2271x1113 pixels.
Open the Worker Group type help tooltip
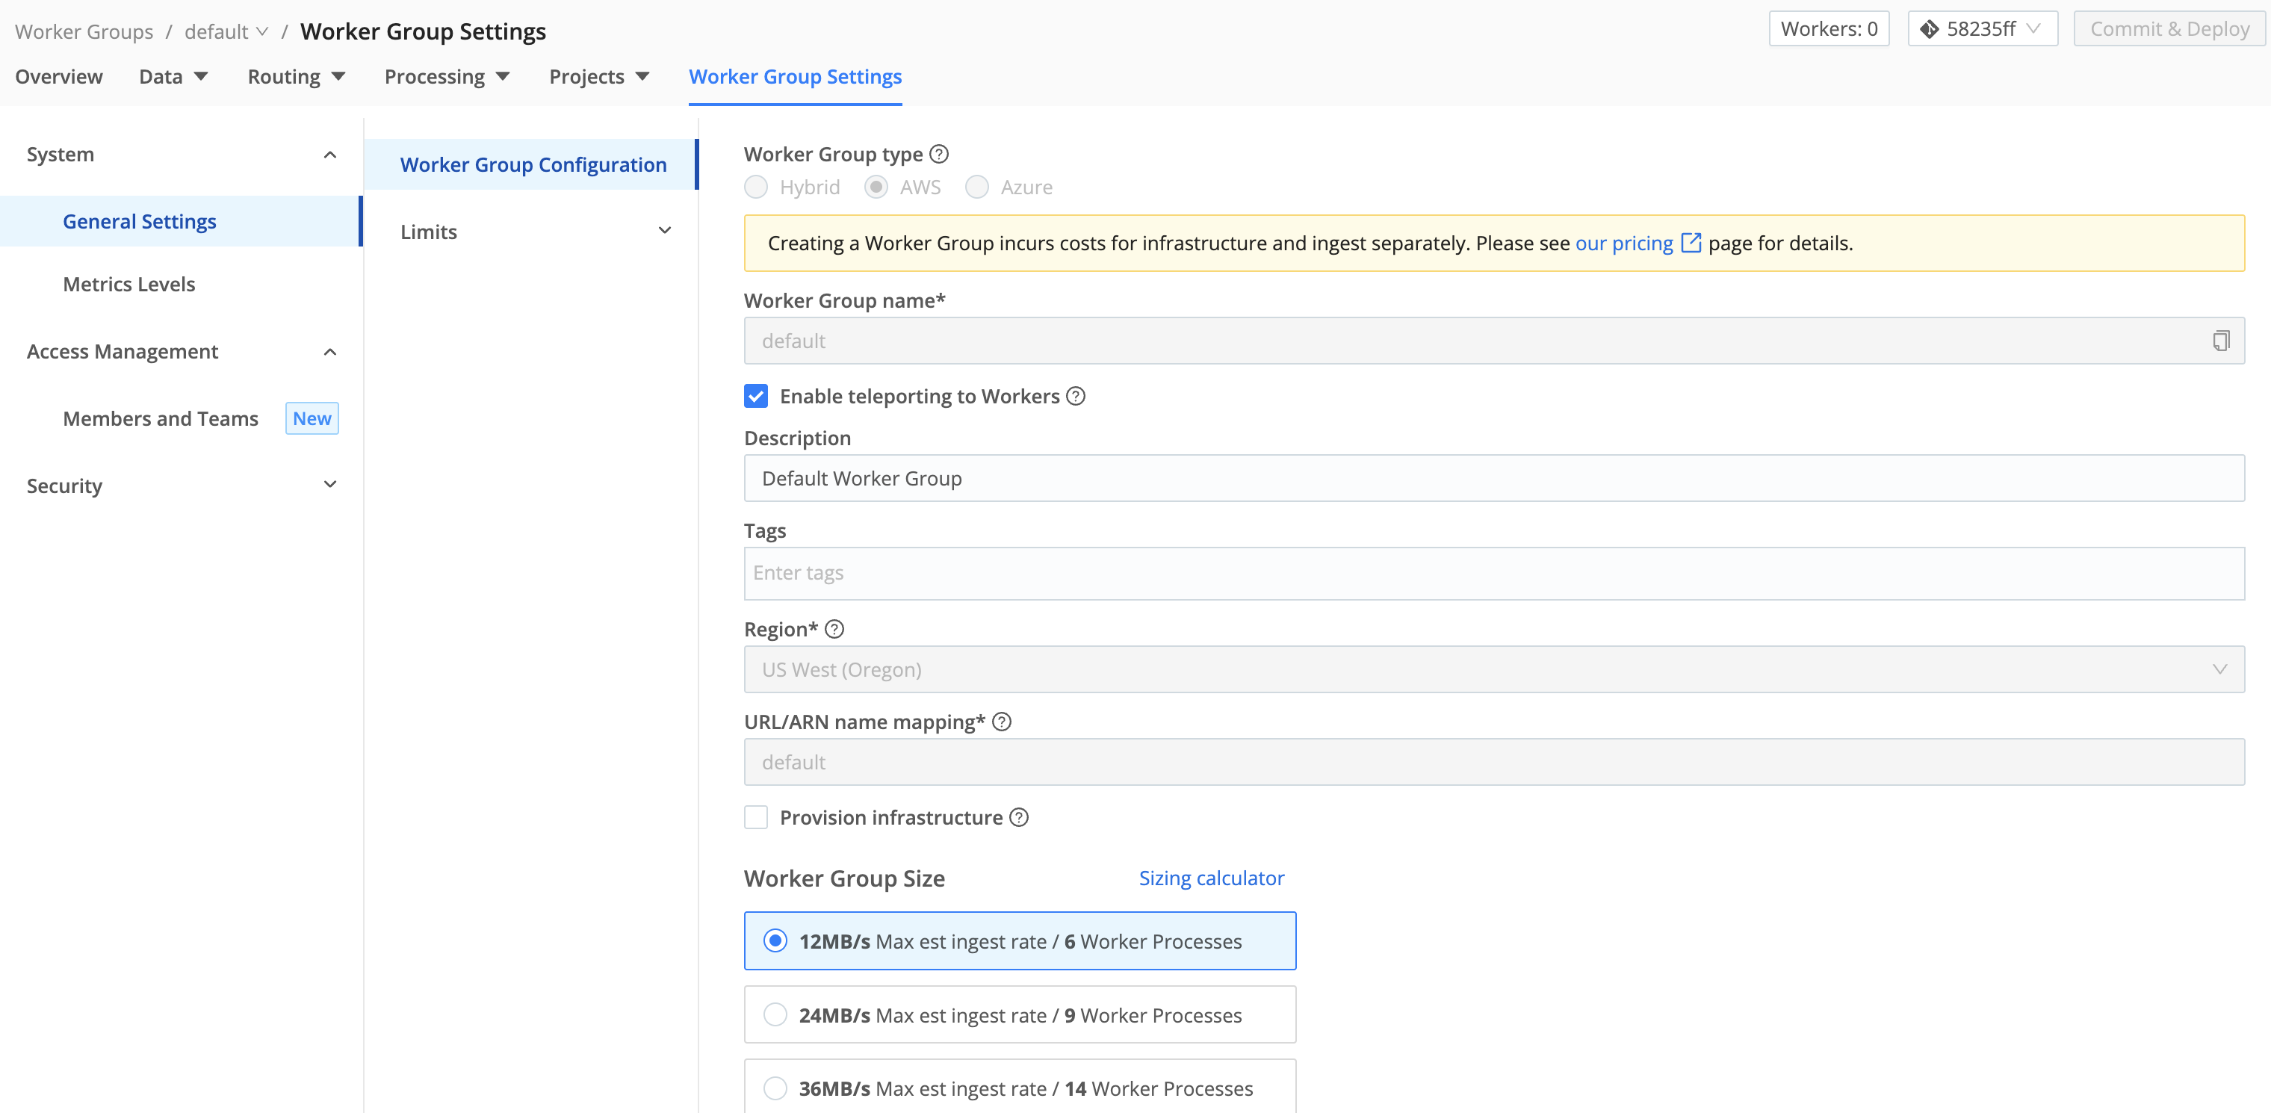[x=938, y=153]
